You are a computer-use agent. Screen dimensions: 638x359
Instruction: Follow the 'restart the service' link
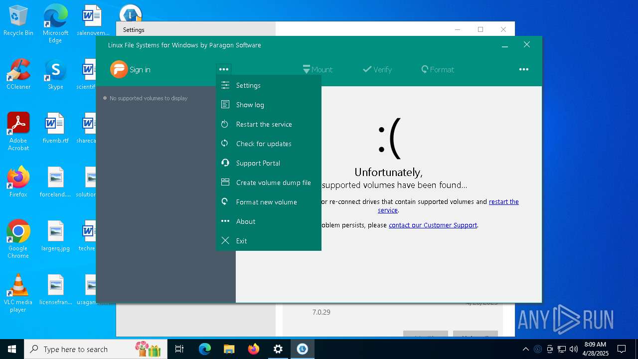(x=503, y=202)
